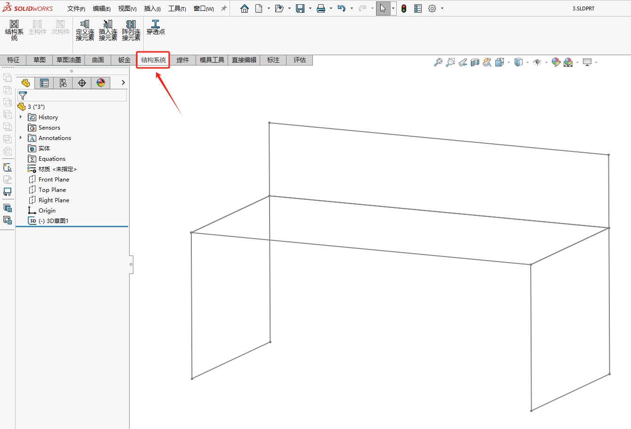
Task: Switch to DisplayManager color ball tab
Action: click(101, 83)
